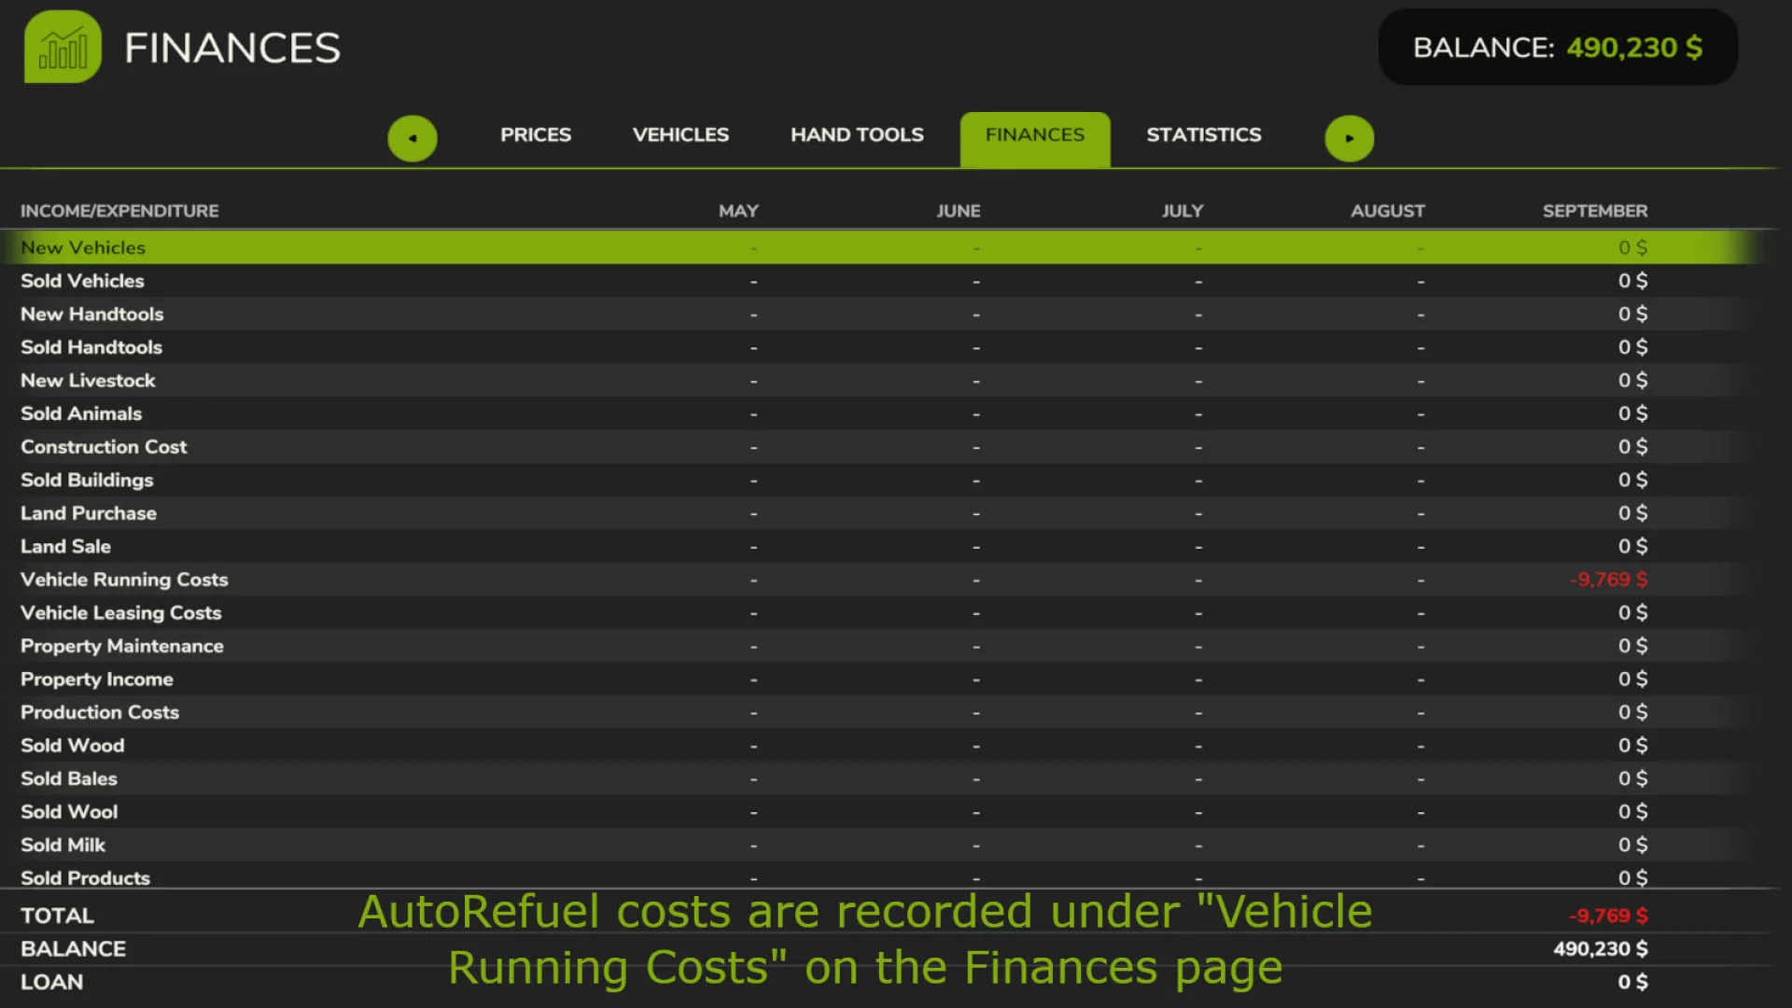1792x1008 pixels.
Task: Click the Balance display showing 490,230 $
Action: (x=1557, y=47)
